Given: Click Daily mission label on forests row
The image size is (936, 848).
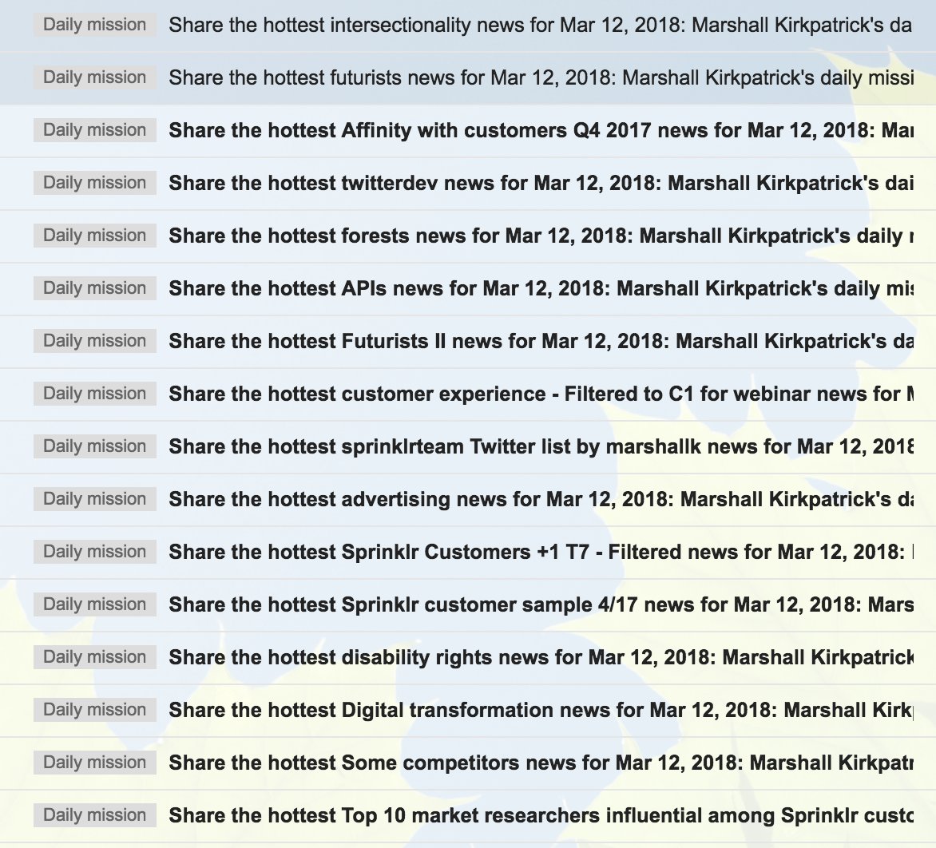Looking at the screenshot, I should pyautogui.click(x=95, y=236).
